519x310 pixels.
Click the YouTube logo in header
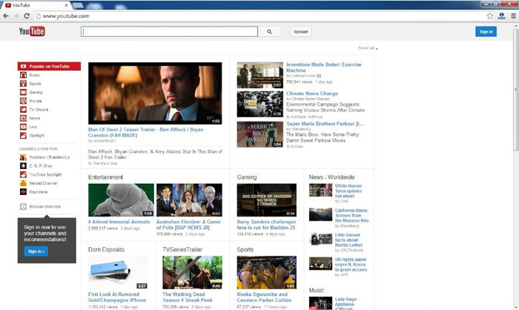pyautogui.click(x=32, y=31)
